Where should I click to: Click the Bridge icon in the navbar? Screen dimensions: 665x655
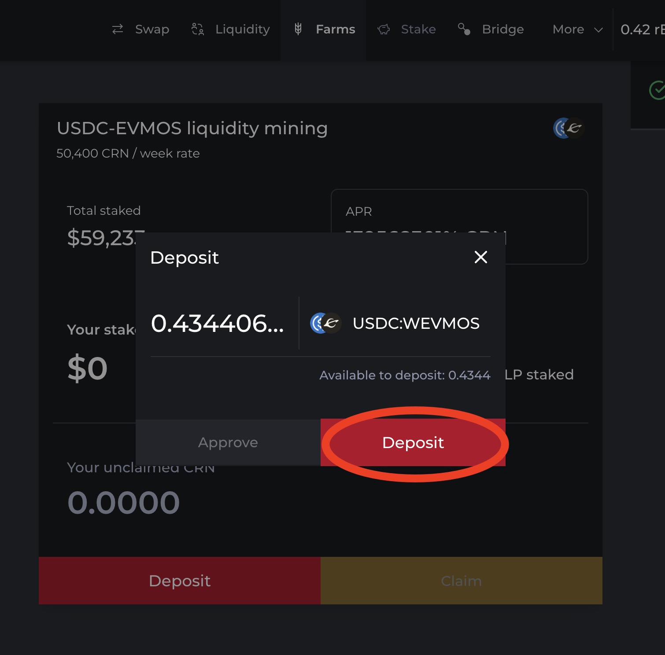point(464,29)
